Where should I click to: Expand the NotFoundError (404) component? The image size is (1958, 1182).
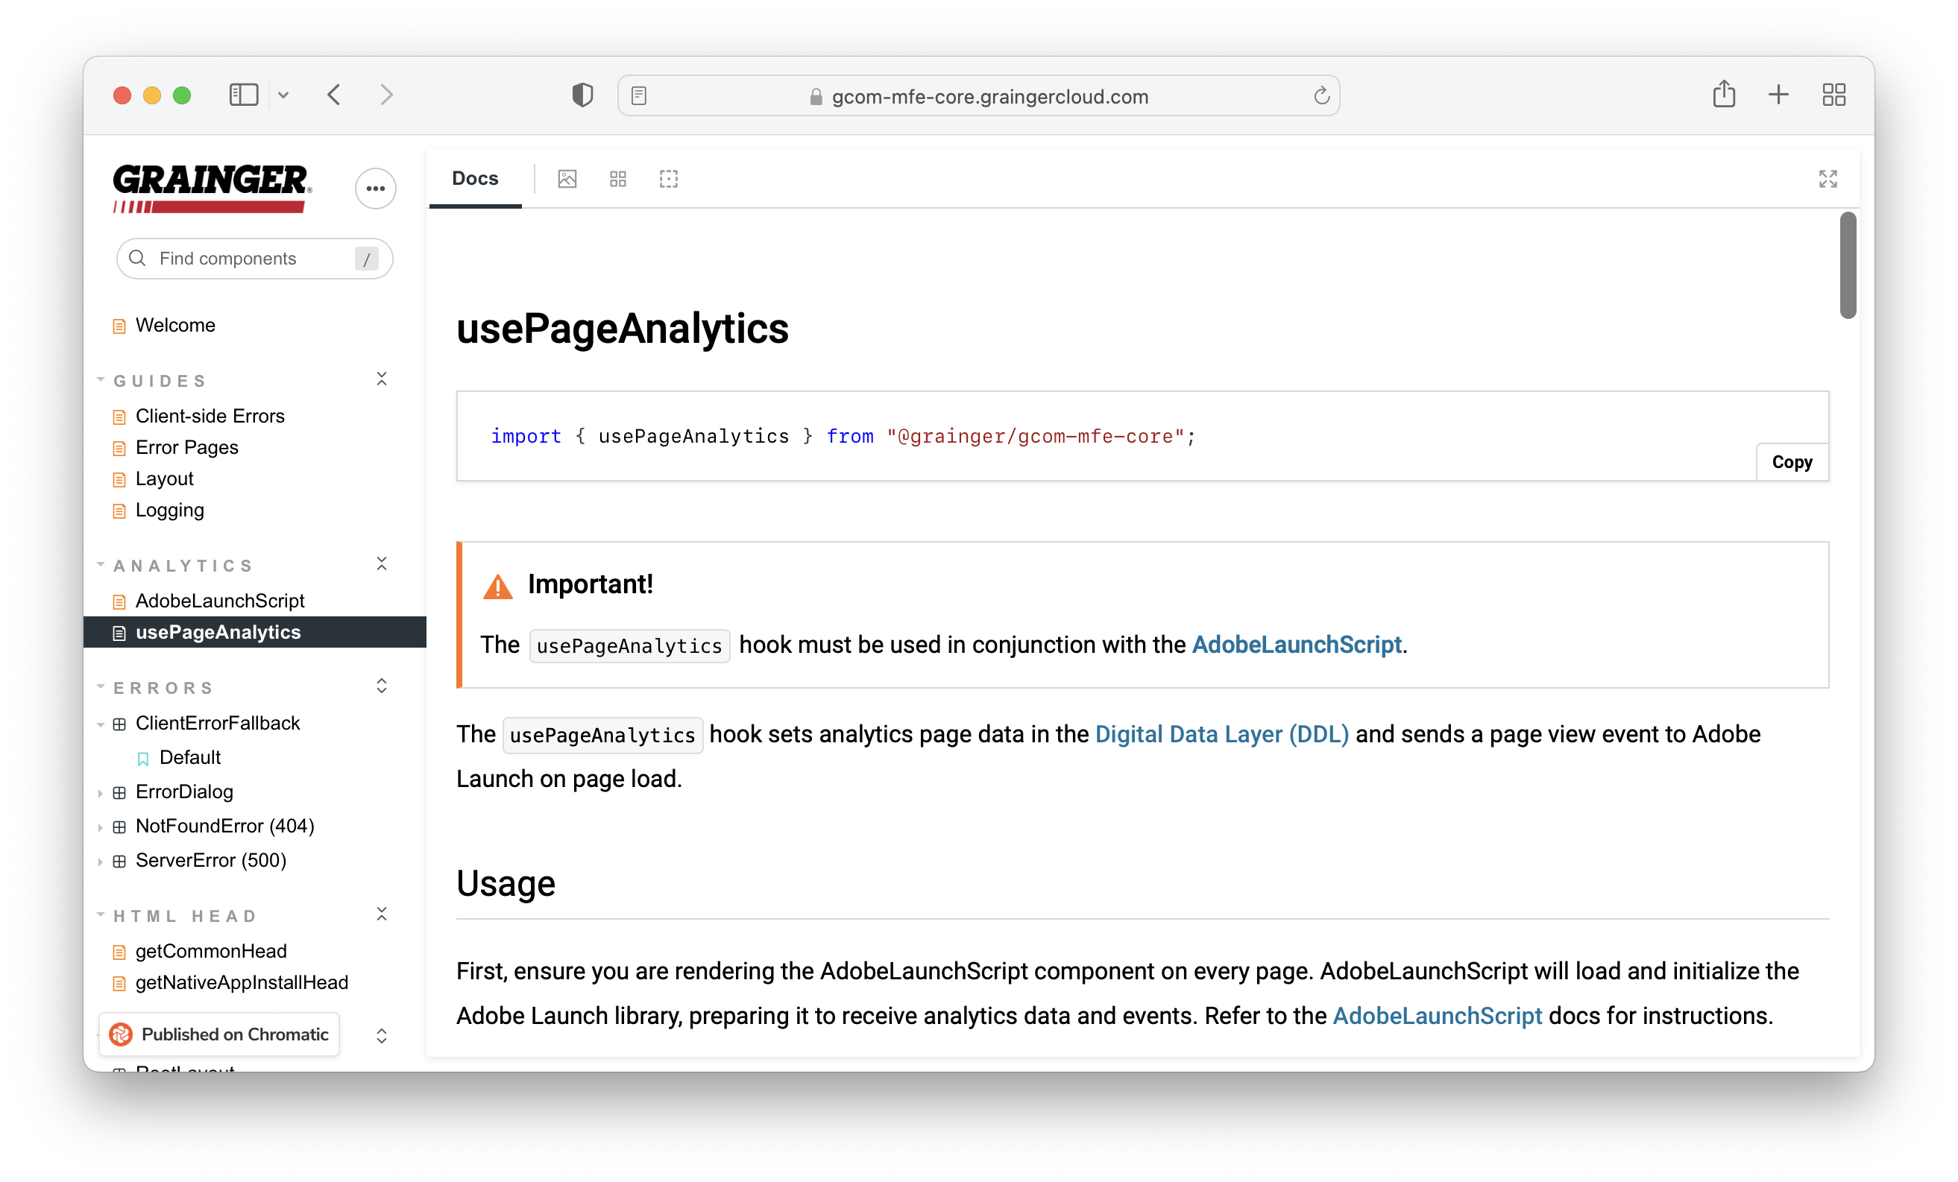pyautogui.click(x=225, y=826)
